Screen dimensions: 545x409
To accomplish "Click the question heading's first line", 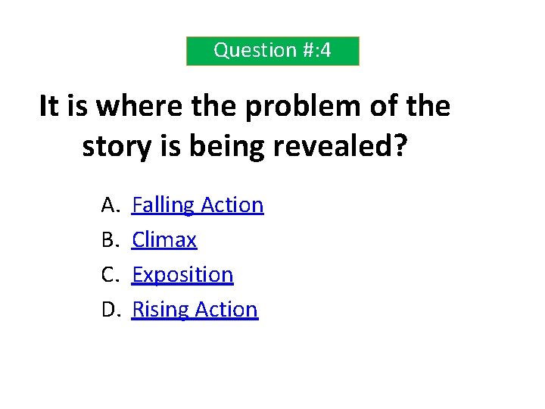I will tap(244, 107).
